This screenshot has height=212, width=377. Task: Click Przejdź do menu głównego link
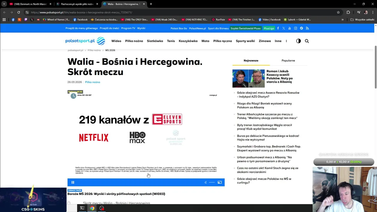(x=82, y=28)
